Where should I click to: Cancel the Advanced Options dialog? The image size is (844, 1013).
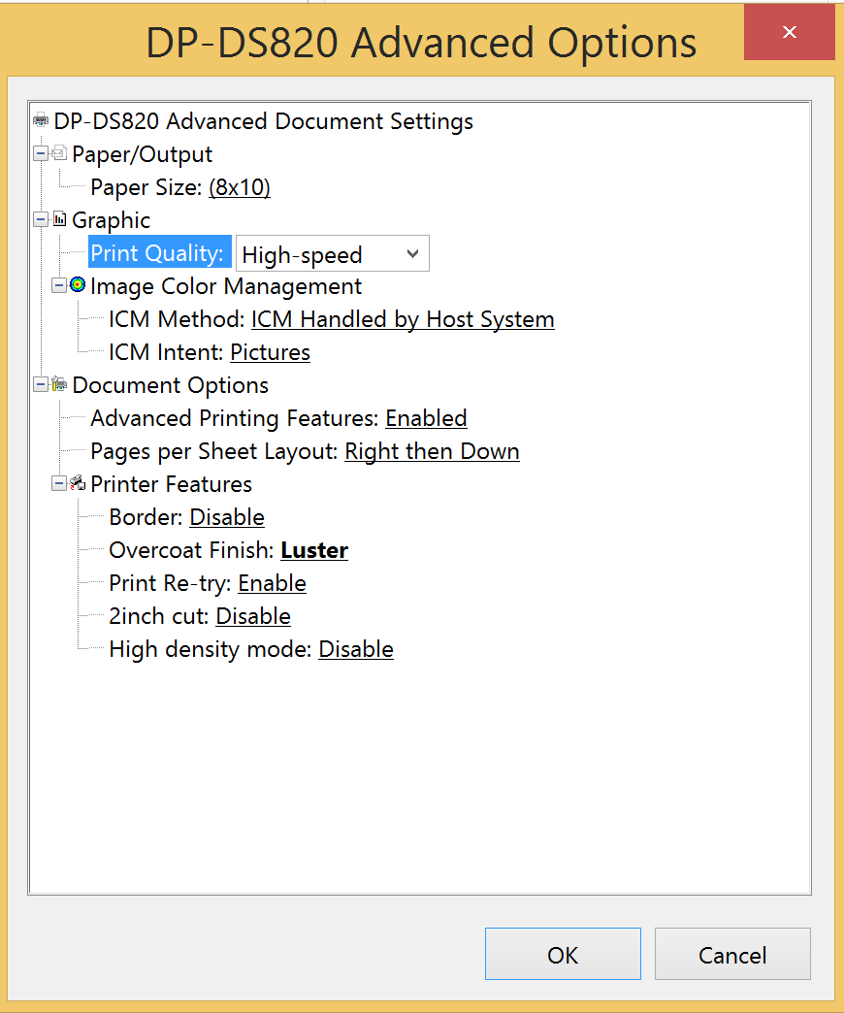(732, 954)
